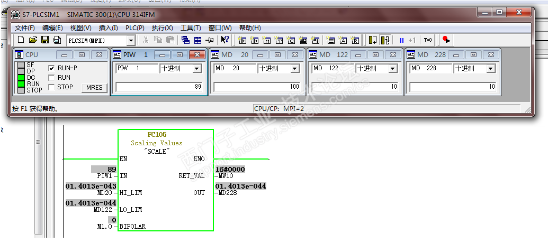Select the FC105 block title
This screenshot has height=243, width=548.
tap(157, 135)
